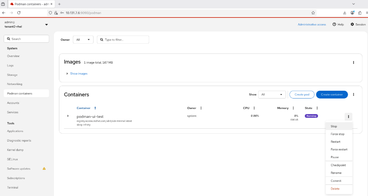Image resolution: width=368 pixels, height=196 pixels.
Task: Open the Owner All dropdown
Action: (x=83, y=40)
